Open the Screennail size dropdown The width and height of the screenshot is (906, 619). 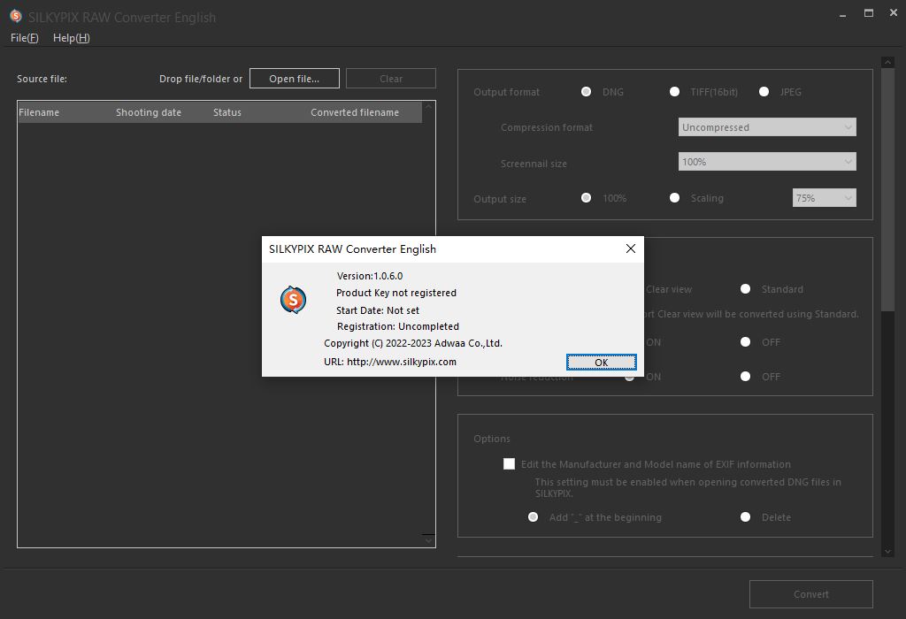766,162
